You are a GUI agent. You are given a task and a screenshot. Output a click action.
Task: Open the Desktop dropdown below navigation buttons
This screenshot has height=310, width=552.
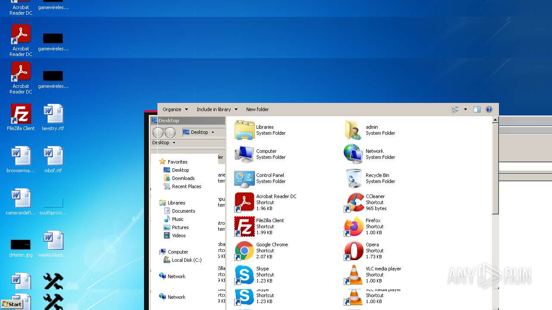(x=164, y=143)
